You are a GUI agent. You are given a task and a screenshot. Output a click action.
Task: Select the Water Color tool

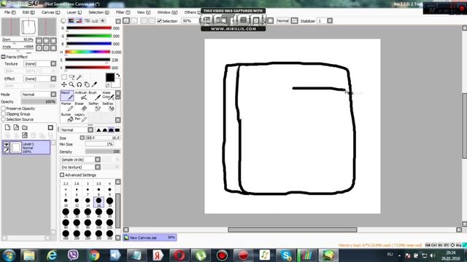tap(108, 95)
